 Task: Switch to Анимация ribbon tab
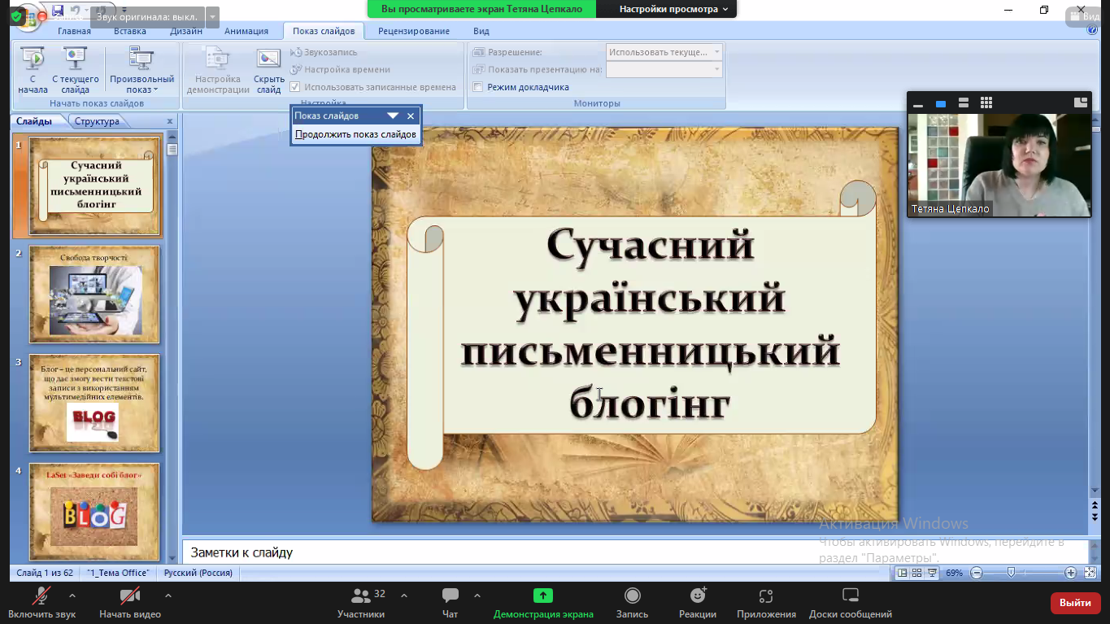click(246, 31)
